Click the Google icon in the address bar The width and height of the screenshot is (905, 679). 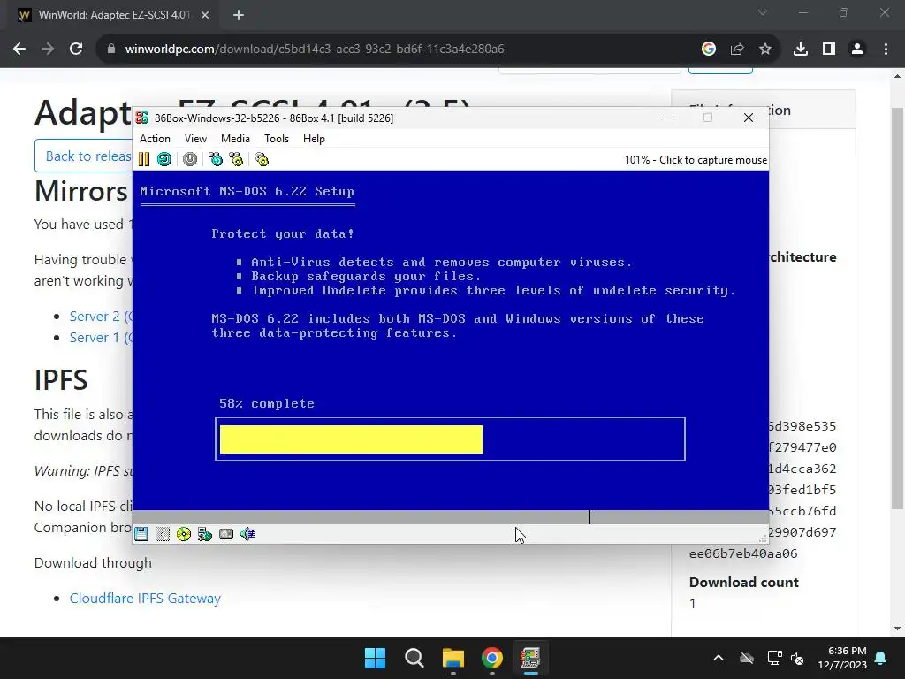coord(709,50)
